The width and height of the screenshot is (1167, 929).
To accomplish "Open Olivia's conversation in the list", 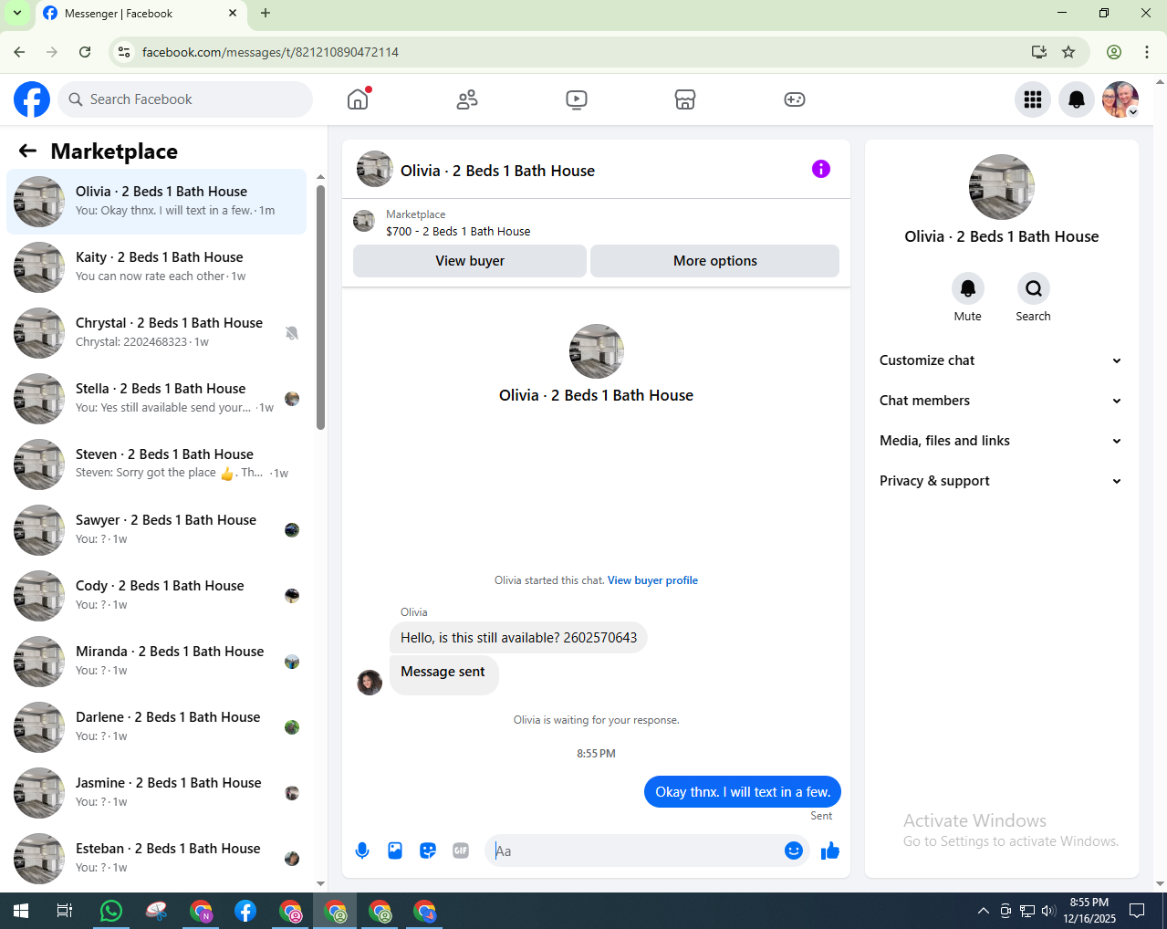I will pyautogui.click(x=157, y=202).
